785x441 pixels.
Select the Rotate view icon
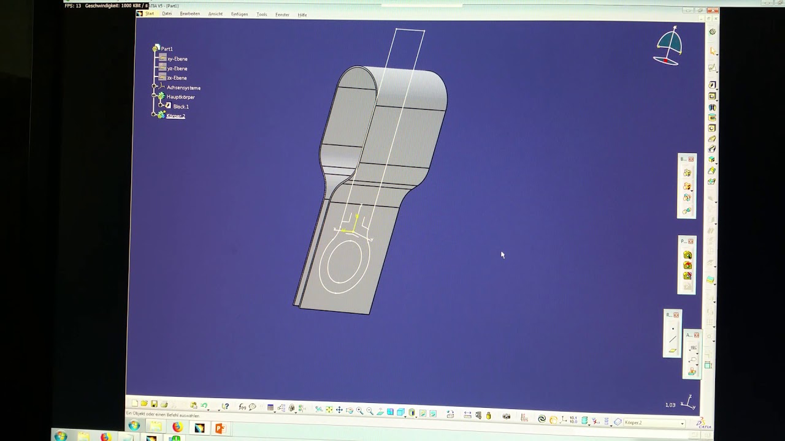click(x=349, y=410)
